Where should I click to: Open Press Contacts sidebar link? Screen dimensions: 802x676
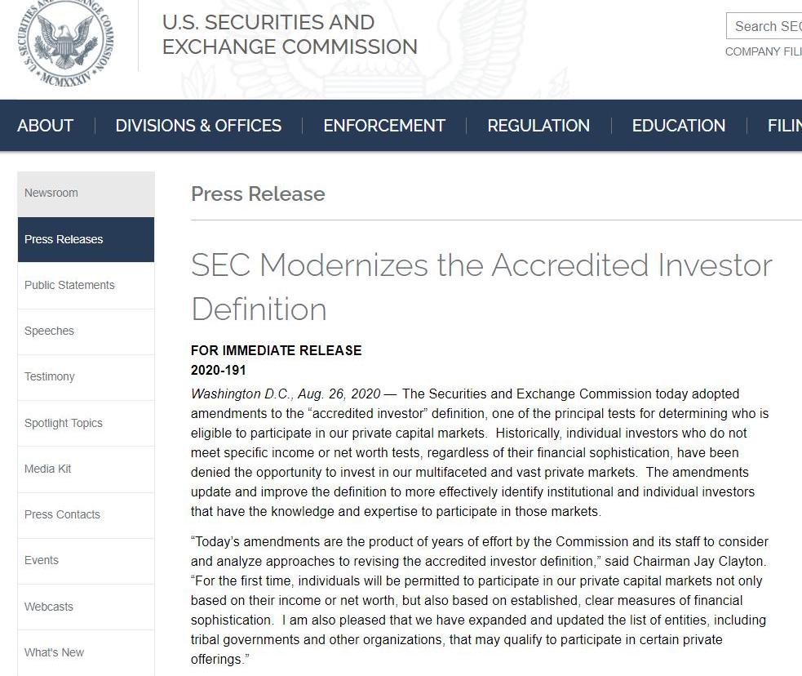click(x=62, y=514)
